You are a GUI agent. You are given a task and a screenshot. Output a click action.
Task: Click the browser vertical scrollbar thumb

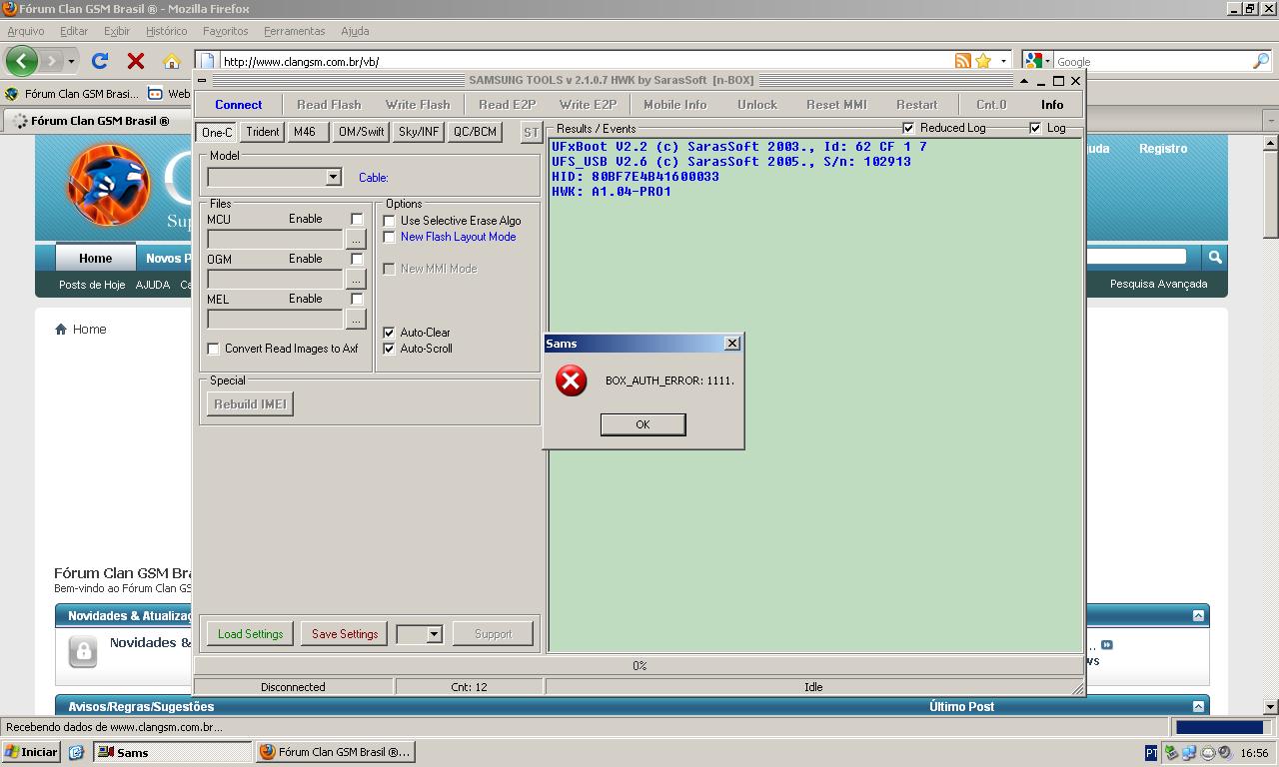(x=1271, y=195)
